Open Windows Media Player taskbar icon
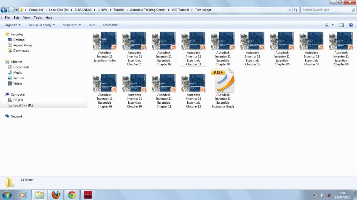Viewport: 357px width, 200px height. pos(23,195)
